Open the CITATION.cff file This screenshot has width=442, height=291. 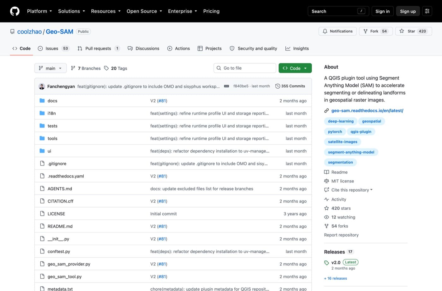click(x=60, y=201)
